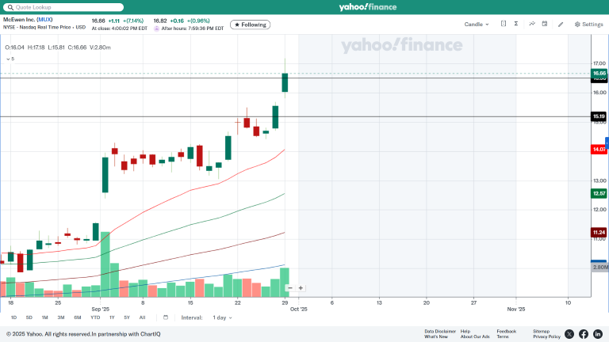Screen dimensions: 609x342
Task: Open the Help link in footer
Action: tap(465, 332)
